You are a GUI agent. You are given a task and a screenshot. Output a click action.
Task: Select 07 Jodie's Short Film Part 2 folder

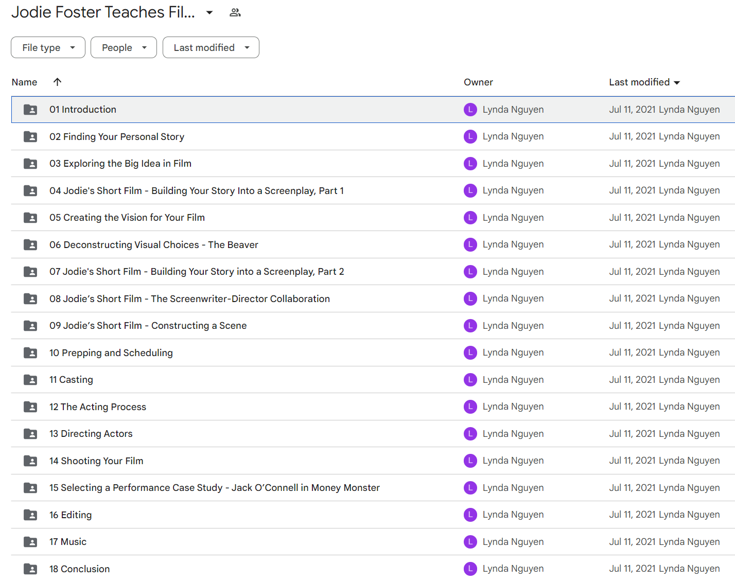(x=197, y=272)
